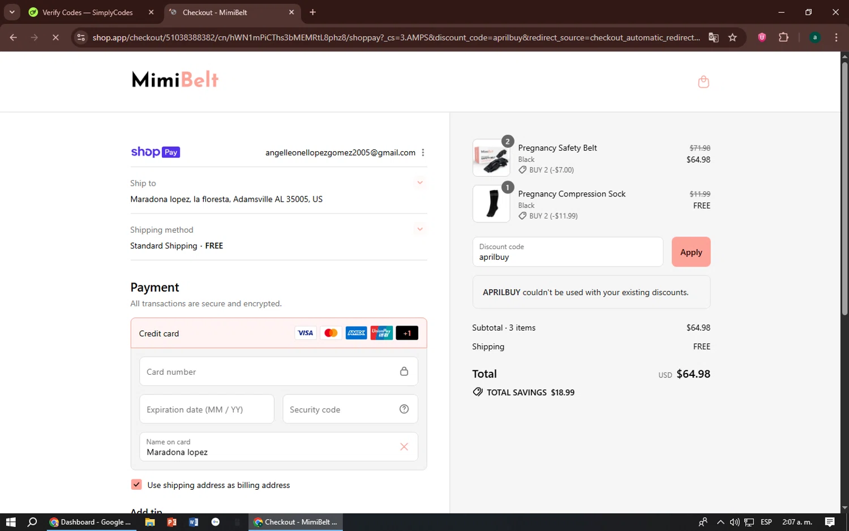Open the Windows Start menu
Image resolution: width=849 pixels, height=531 pixels.
tap(11, 522)
